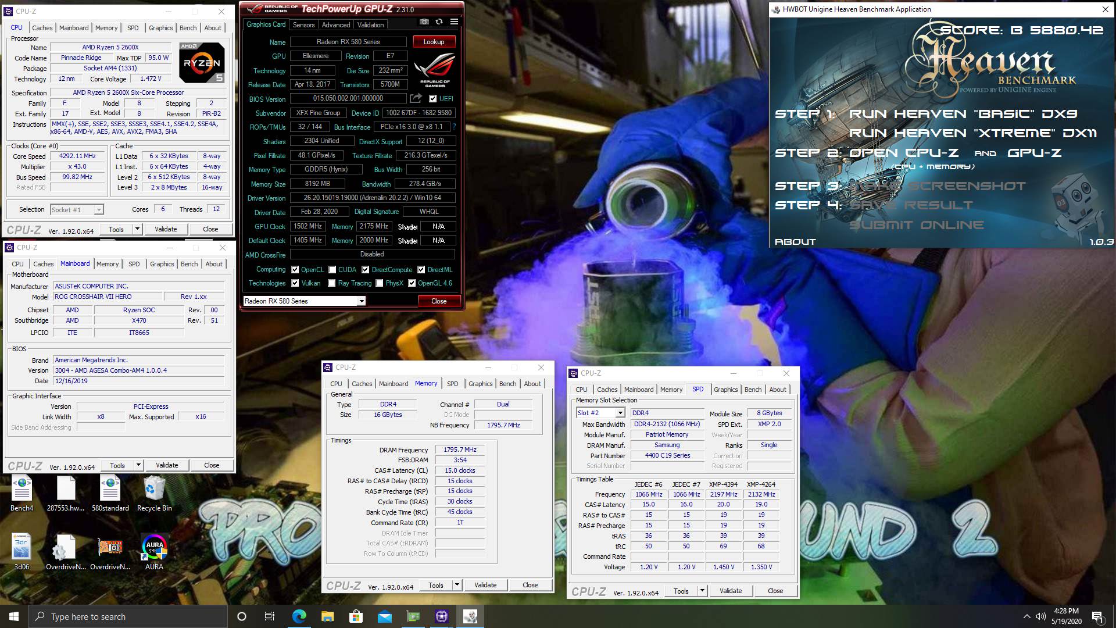Click Close in CPU-Z Memory window
The image size is (1116, 628).
[x=530, y=585]
